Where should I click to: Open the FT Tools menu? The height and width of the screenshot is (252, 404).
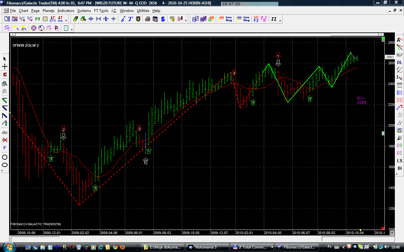(101, 11)
